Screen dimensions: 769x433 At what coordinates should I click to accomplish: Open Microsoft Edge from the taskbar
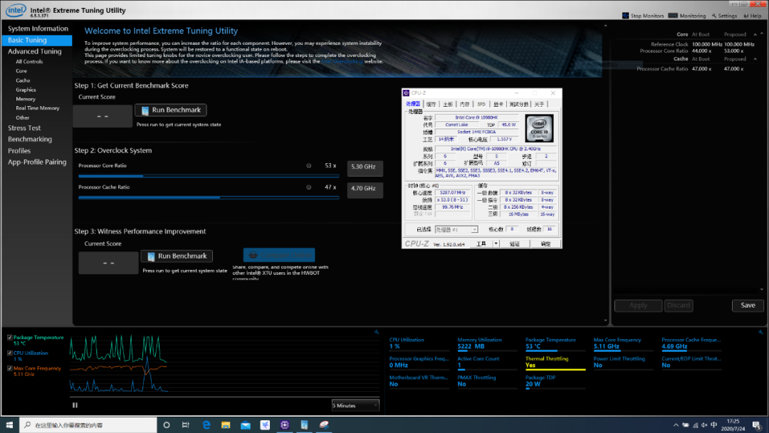(x=206, y=424)
